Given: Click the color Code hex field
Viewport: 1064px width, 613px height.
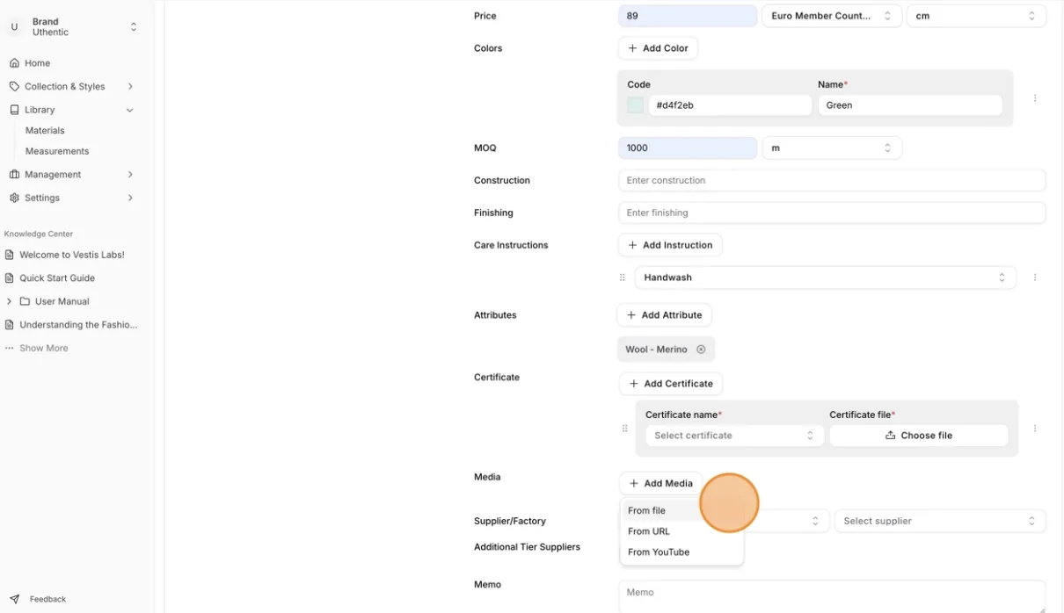Looking at the screenshot, I should pos(730,105).
